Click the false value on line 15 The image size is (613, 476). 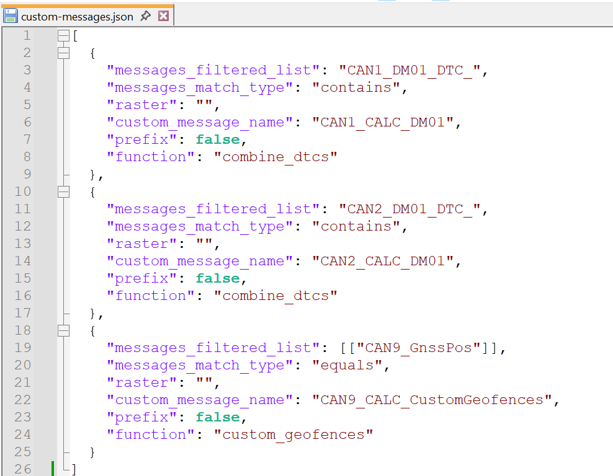click(x=218, y=278)
